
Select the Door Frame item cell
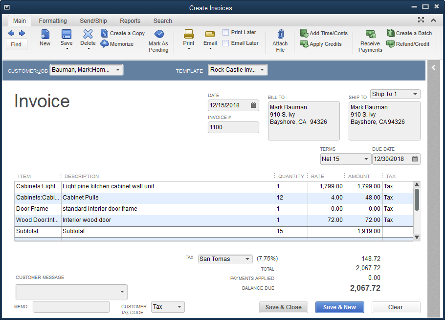(x=38, y=209)
